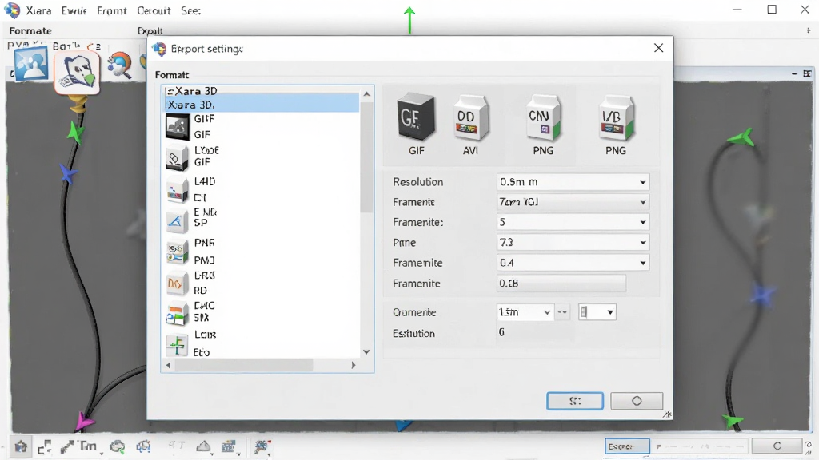Click the diagonal double-arrow icon in bottom toolbar

point(67,446)
